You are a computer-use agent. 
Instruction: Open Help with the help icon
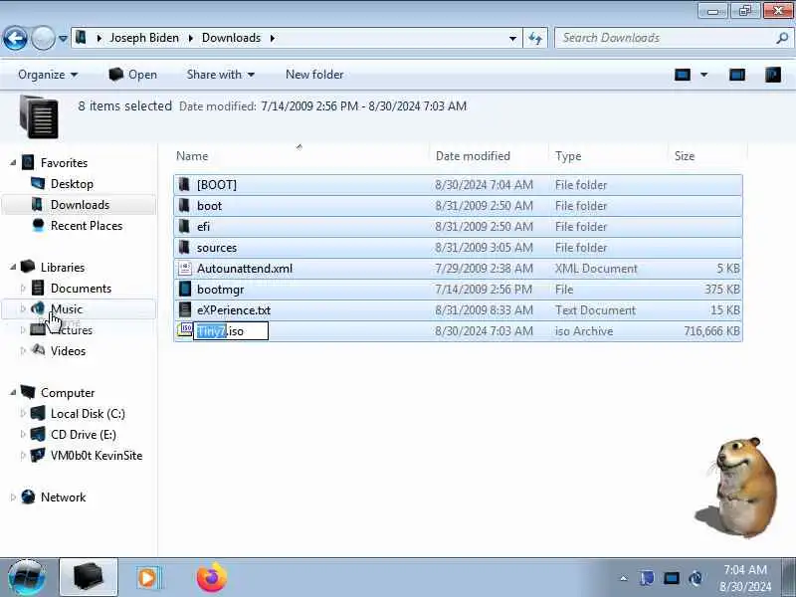(773, 76)
